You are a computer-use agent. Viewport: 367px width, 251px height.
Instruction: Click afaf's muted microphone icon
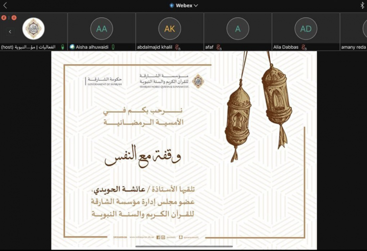click(x=219, y=47)
